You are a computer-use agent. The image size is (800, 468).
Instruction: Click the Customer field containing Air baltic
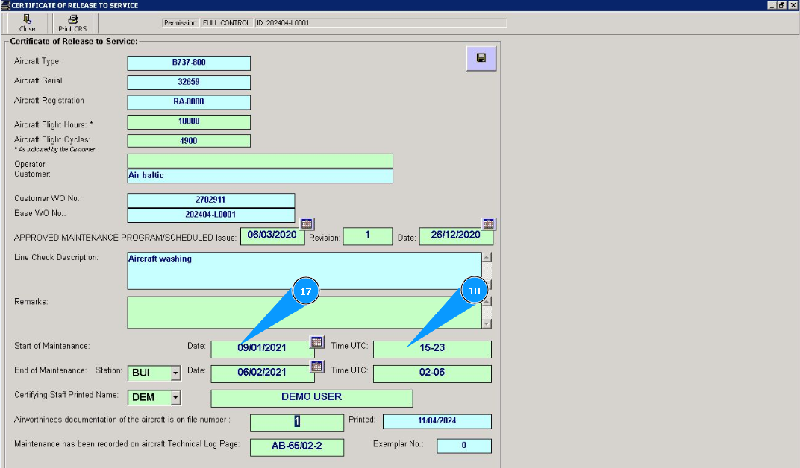(x=260, y=176)
